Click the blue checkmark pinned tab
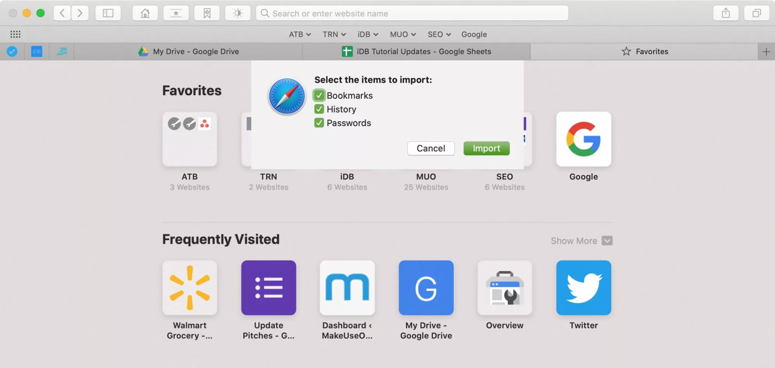This screenshot has width=775, height=368. pyautogui.click(x=12, y=51)
